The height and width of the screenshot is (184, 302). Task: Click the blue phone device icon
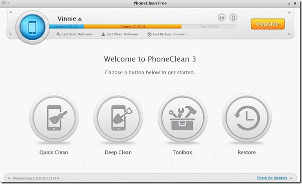(33, 27)
